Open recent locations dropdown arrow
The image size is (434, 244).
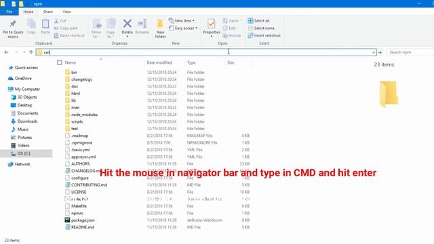point(24,52)
